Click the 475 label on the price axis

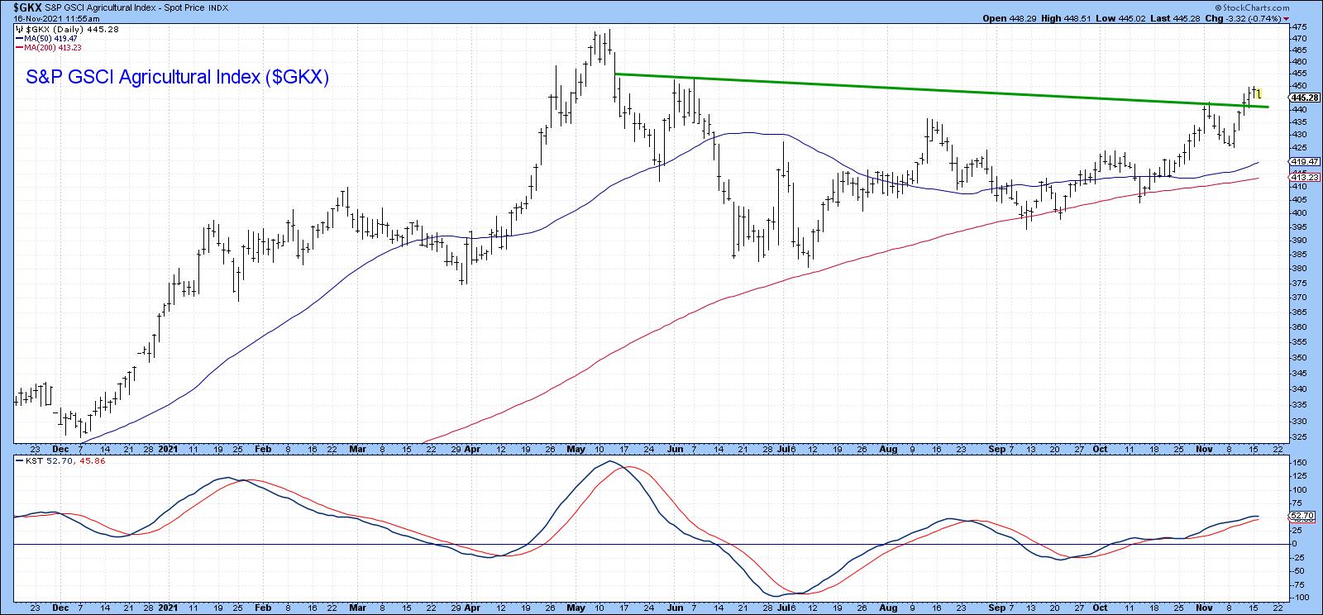(x=1299, y=28)
